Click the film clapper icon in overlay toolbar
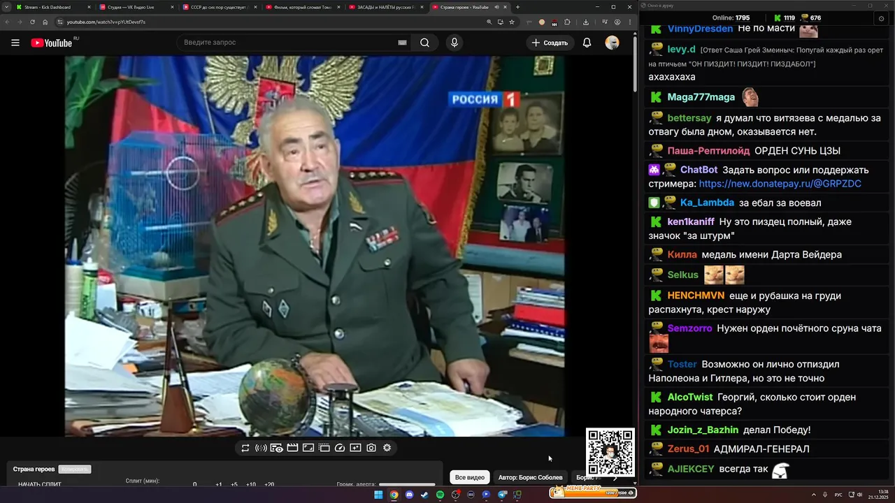This screenshot has height=503, width=895. [x=292, y=448]
